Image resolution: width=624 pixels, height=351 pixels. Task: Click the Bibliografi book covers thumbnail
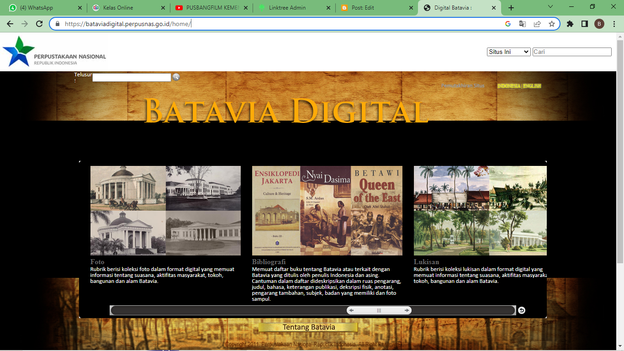(x=327, y=210)
